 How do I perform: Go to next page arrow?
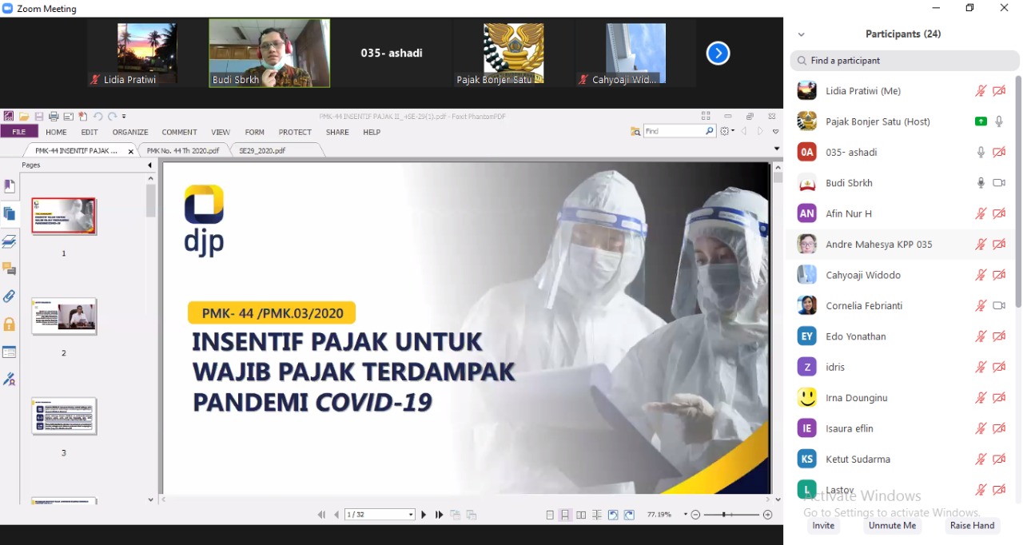coord(424,515)
